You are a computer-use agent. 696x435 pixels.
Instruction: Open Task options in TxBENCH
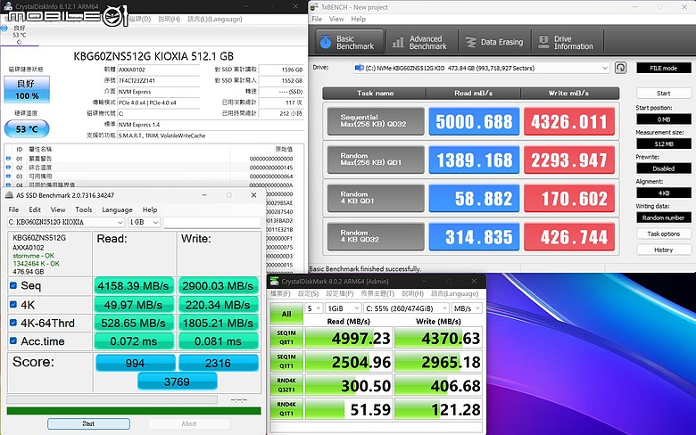(664, 234)
